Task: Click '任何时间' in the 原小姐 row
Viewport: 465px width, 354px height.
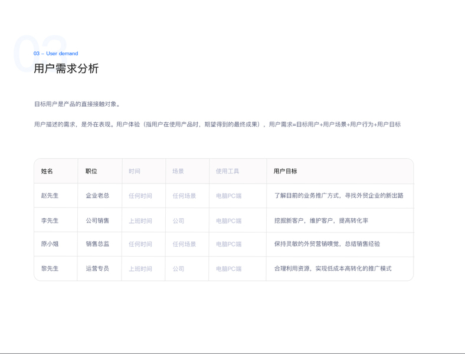Action: pyautogui.click(x=140, y=244)
